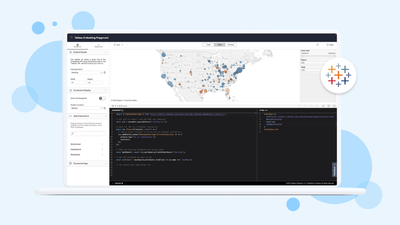400x225 pixels.
Task: Click the large blue New York bubble on map
Action: click(239, 70)
